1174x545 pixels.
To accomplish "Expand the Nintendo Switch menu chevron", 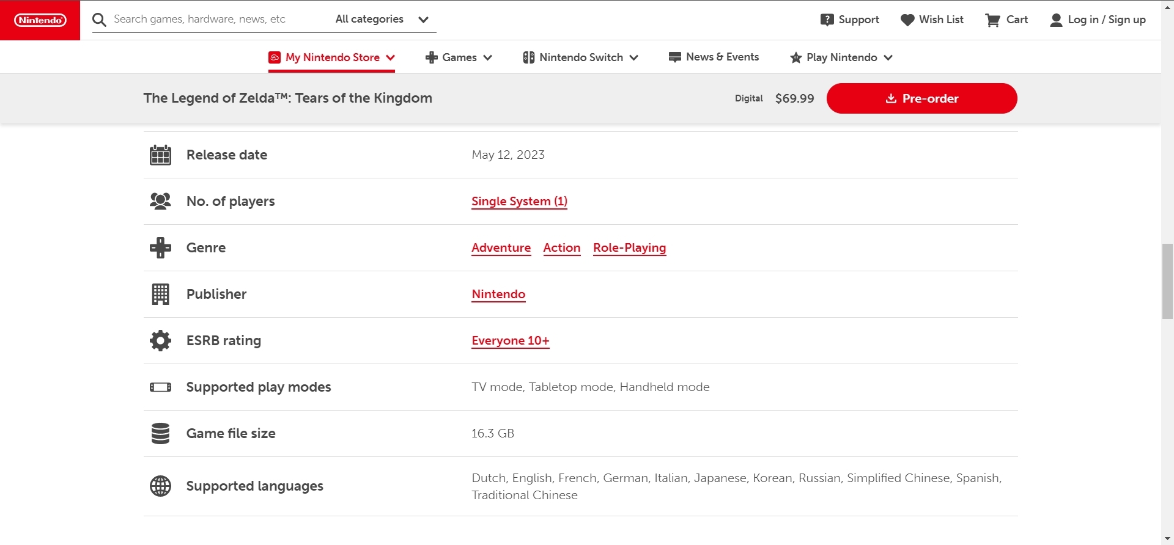I will (x=633, y=57).
